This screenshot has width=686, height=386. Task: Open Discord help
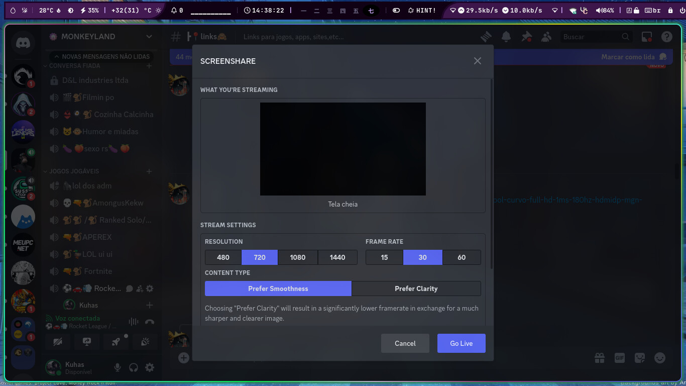(666, 37)
